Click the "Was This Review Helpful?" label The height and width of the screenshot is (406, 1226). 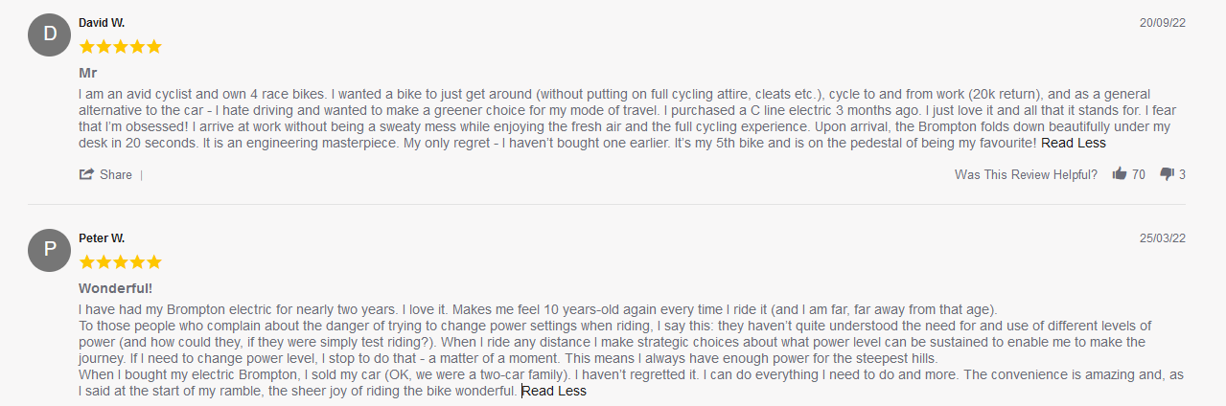point(1026,175)
